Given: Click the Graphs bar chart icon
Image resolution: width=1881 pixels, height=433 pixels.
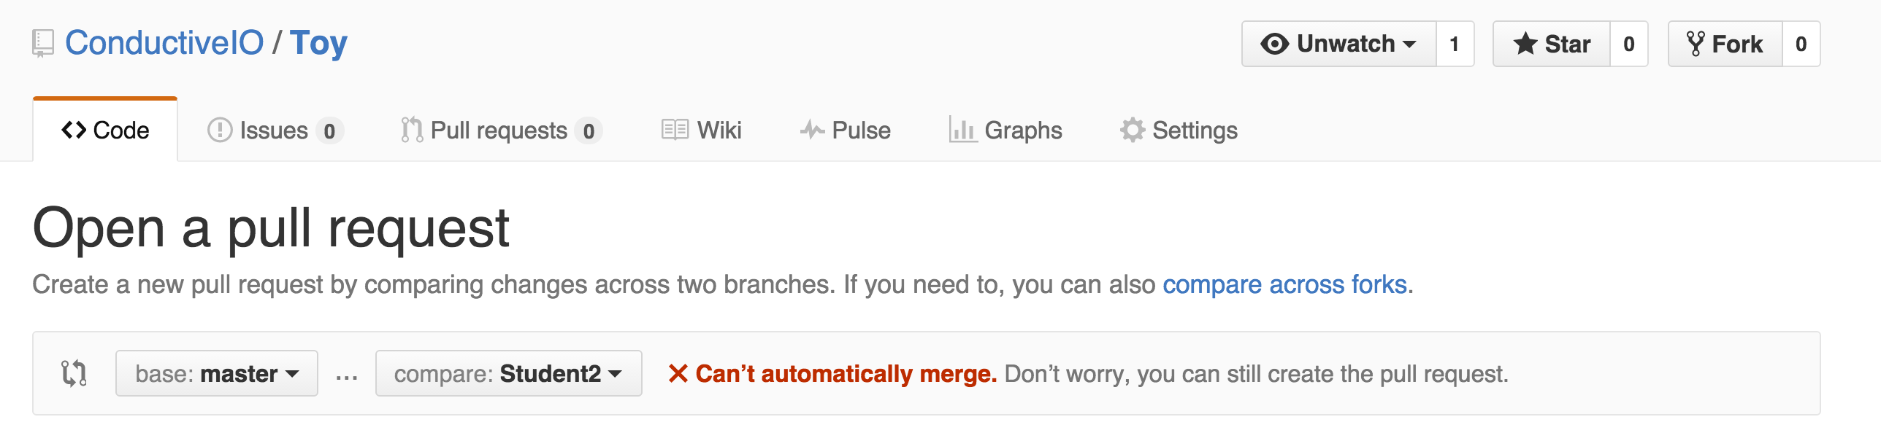Looking at the screenshot, I should 963,130.
